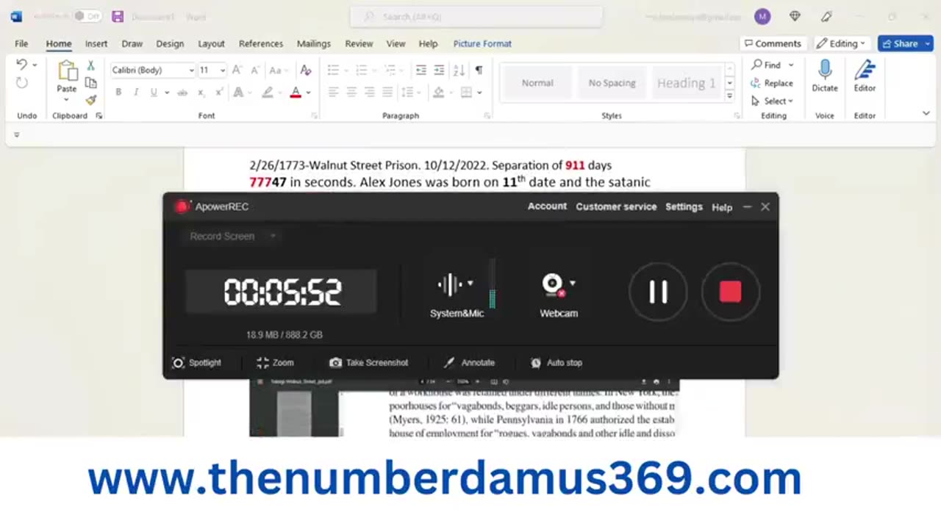
Task: Open the font size 11 dropdown
Action: [223, 71]
